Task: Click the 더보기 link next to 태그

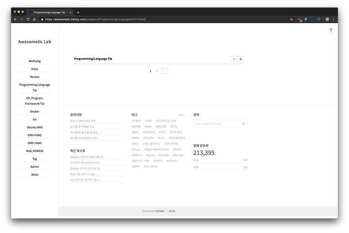Action: [182, 115]
